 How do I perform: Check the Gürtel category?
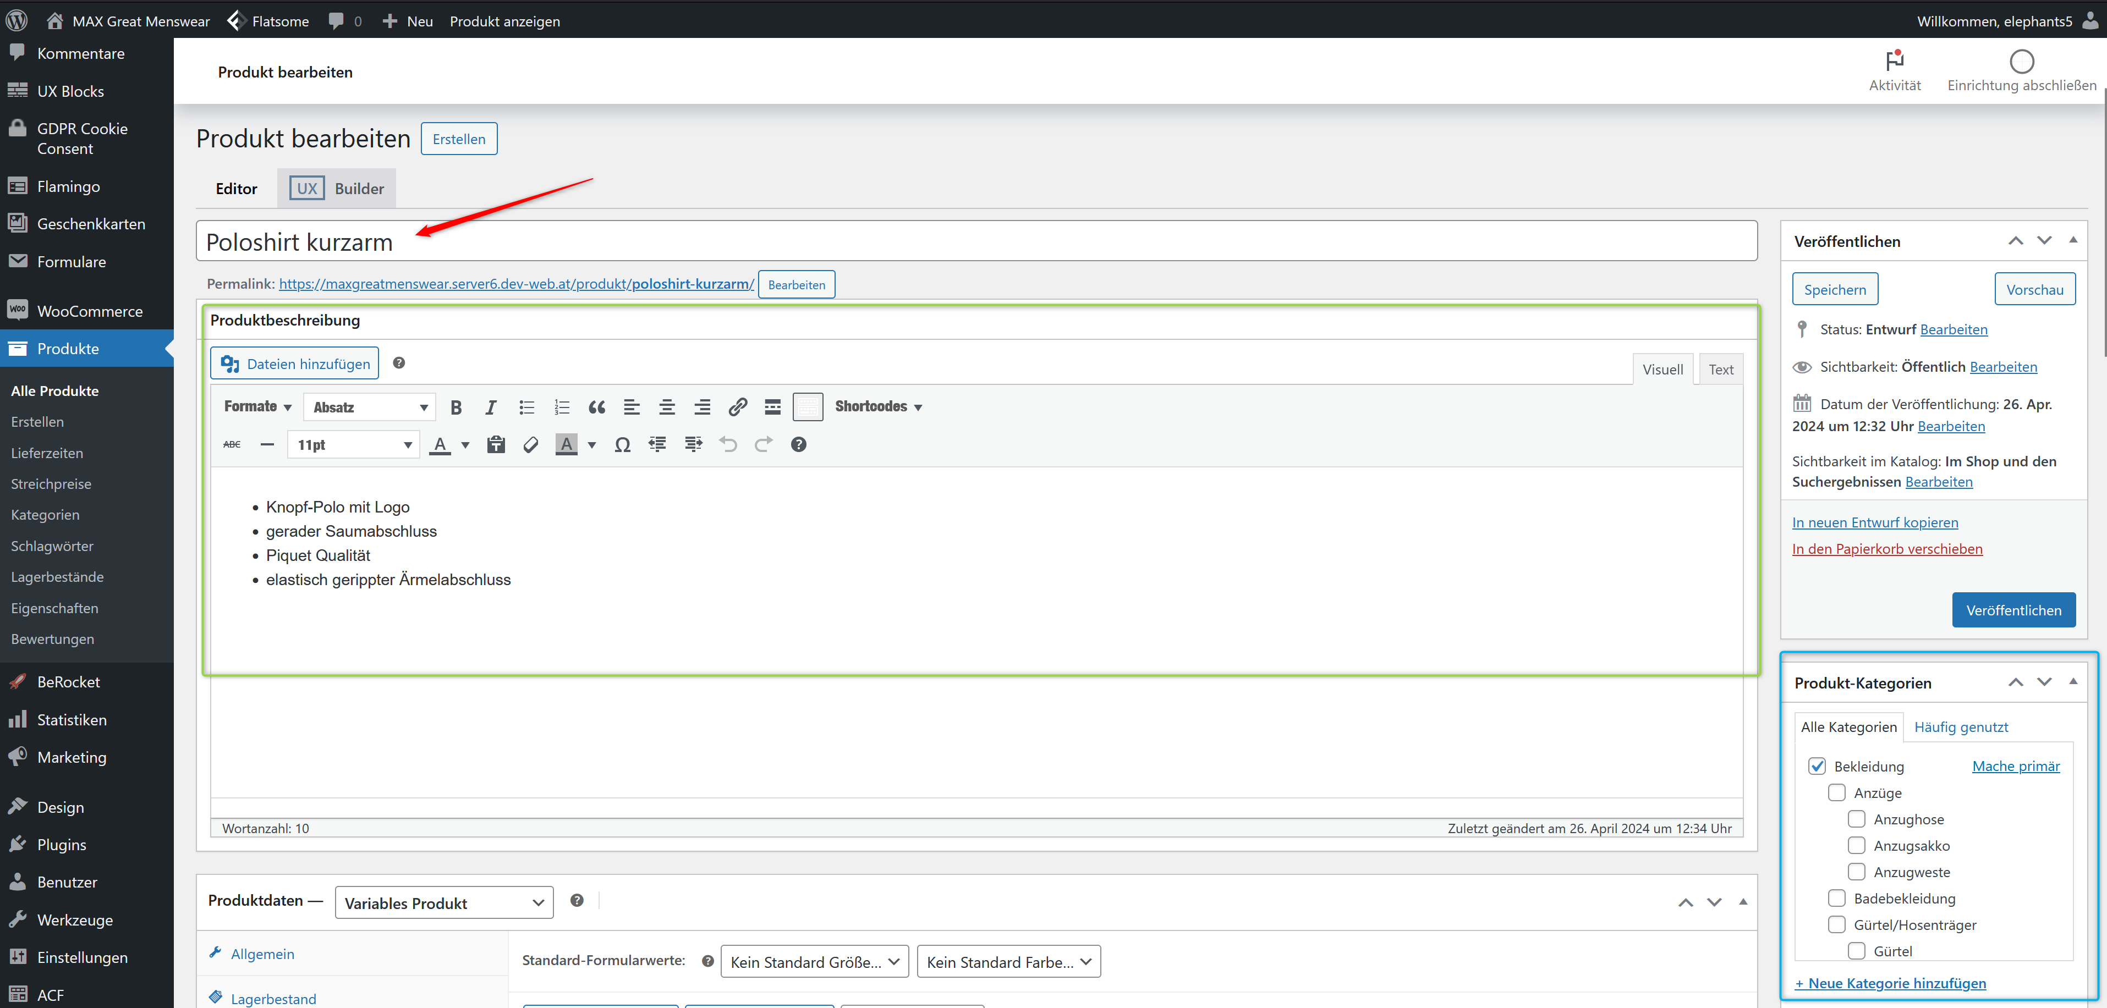[1857, 950]
